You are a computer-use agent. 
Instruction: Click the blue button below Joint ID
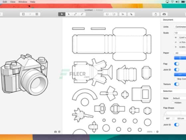tap(180, 74)
